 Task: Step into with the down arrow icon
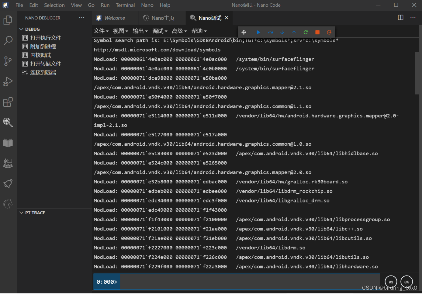(282, 32)
